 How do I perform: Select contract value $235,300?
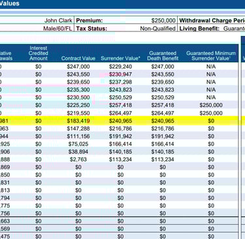pos(78,89)
